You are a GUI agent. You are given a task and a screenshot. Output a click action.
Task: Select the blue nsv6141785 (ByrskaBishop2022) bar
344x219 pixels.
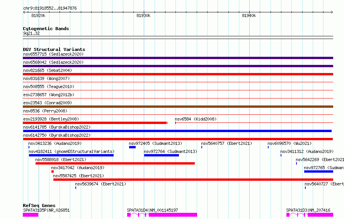(x=177, y=131)
